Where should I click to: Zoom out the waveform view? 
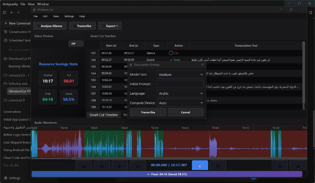coord(280,166)
